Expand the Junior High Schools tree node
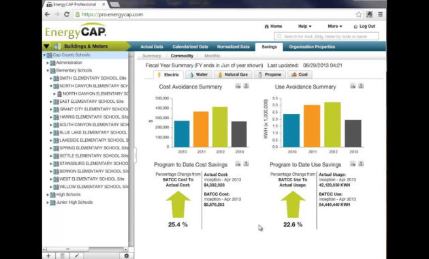Viewport: 429px width, 259px height. coord(48,202)
